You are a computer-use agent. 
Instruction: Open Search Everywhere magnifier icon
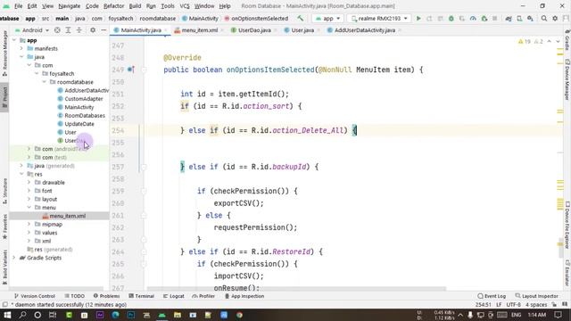click(544, 18)
